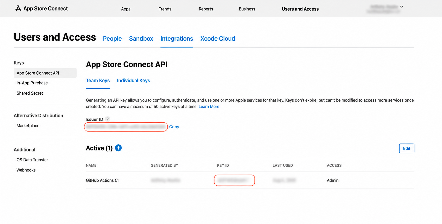Open Webhooks in sidebar
Screen dimensions: 442x224
26,170
